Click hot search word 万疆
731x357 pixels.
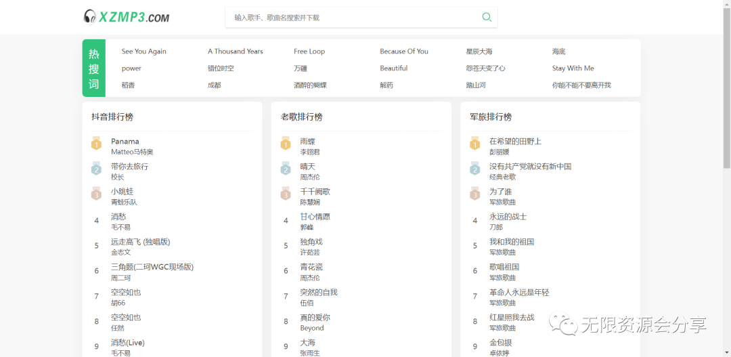[x=301, y=68]
